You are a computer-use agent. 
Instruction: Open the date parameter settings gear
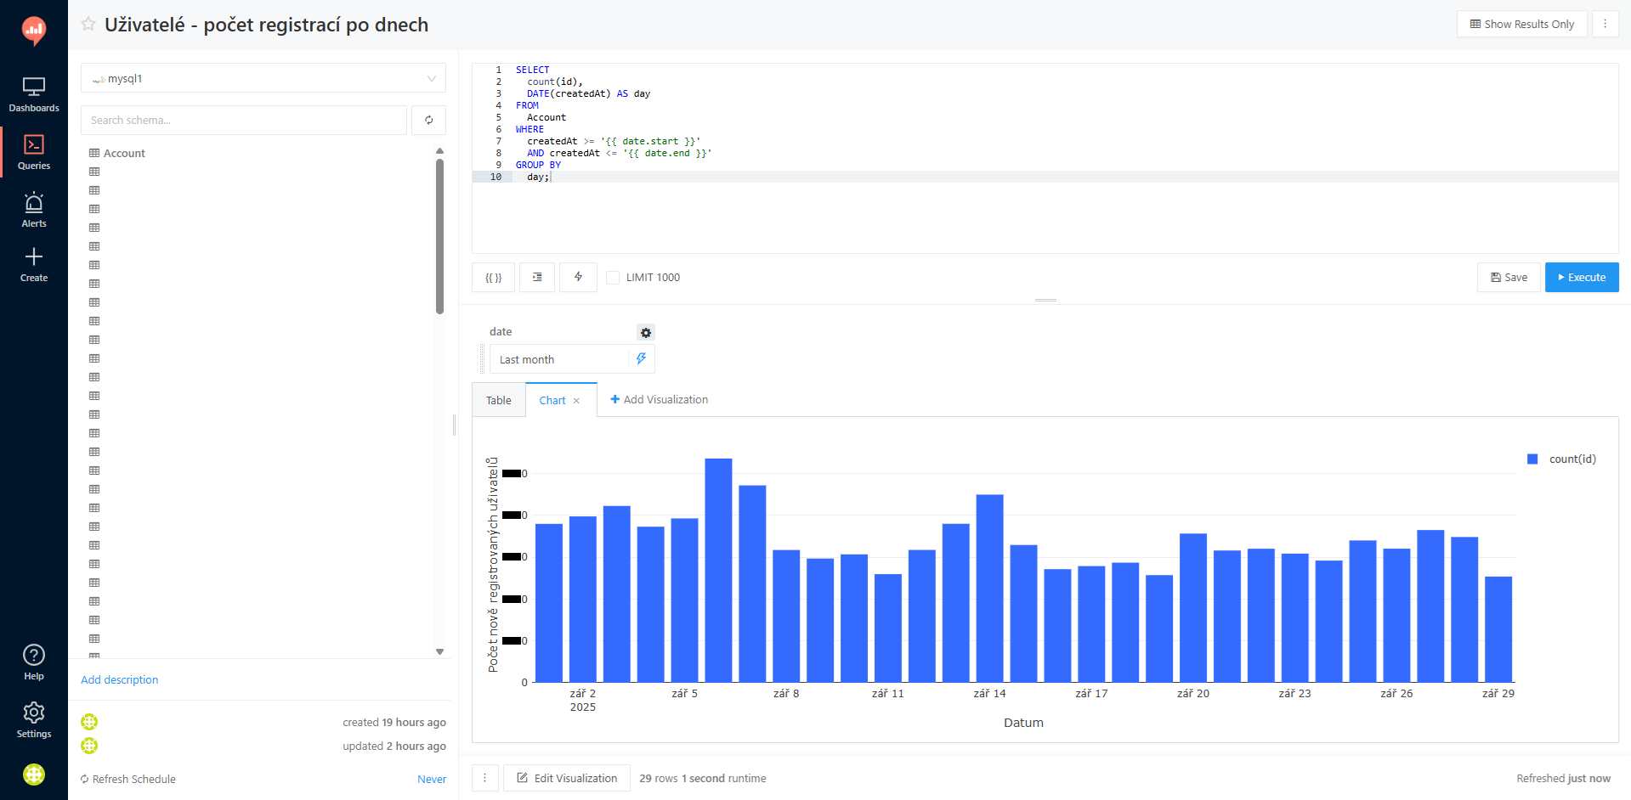646,333
